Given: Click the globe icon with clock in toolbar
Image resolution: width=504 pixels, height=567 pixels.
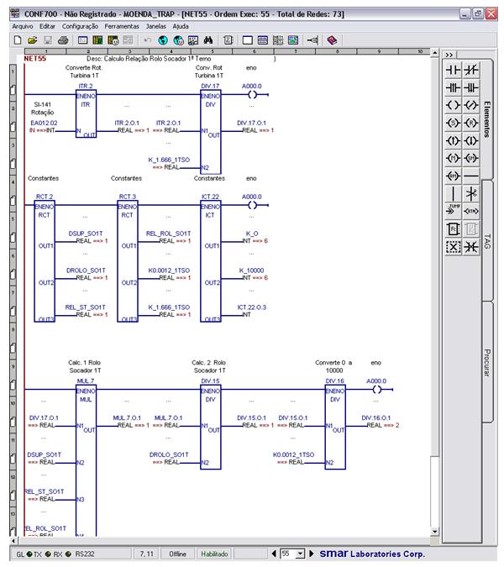Looking at the screenshot, I should [179, 40].
